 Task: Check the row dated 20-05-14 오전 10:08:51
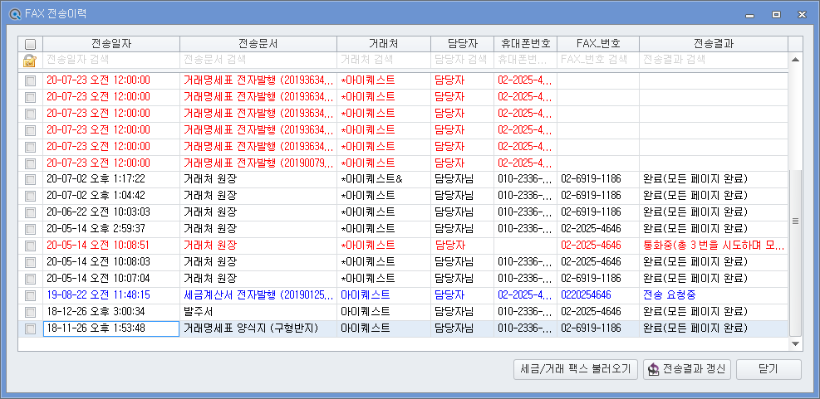coord(31,246)
